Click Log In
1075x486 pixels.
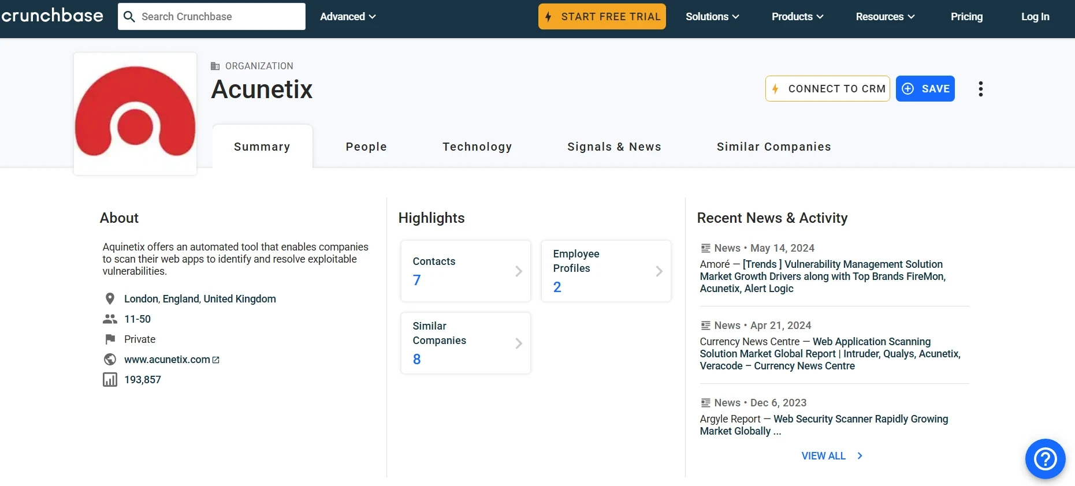[x=1035, y=17]
